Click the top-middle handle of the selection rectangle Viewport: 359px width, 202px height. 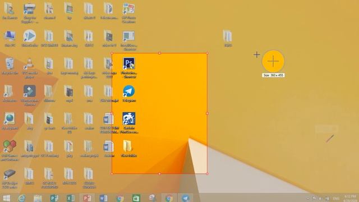[159, 53]
